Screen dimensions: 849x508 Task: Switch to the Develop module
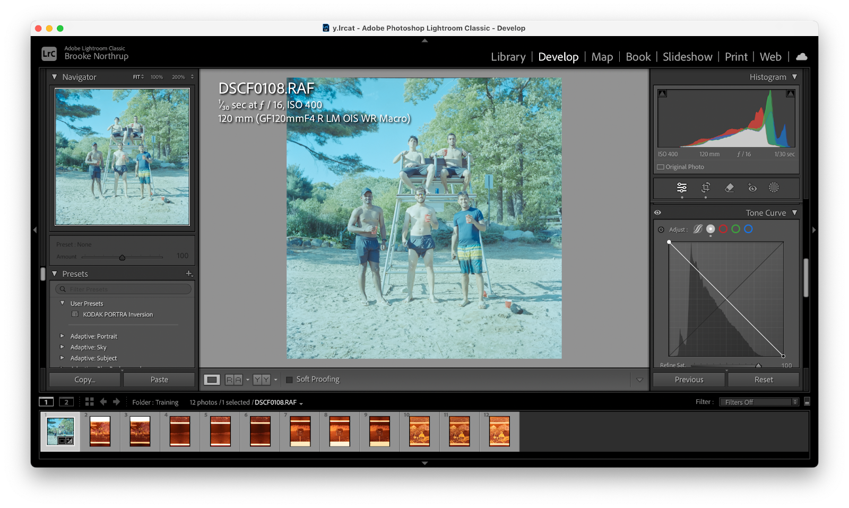[558, 57]
